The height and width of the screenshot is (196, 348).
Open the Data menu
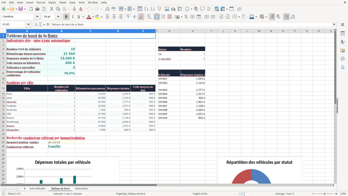coord(72,2)
